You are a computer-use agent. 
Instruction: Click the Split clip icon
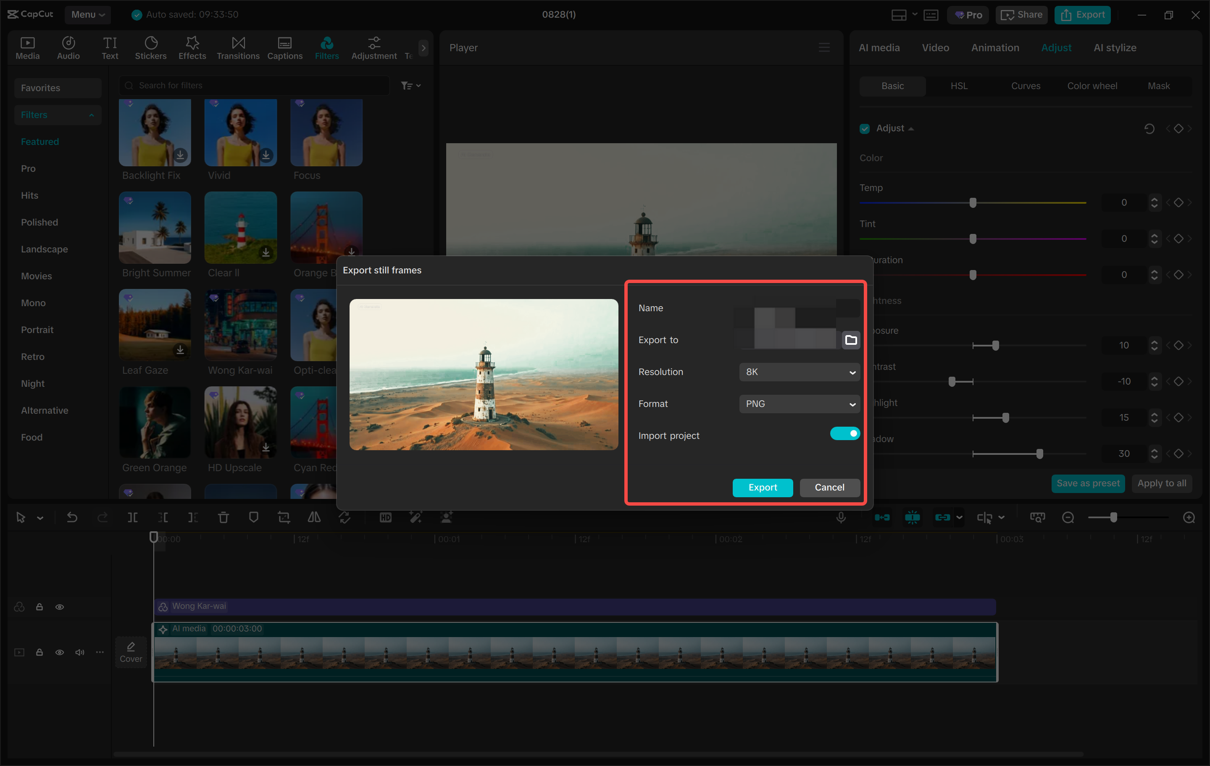133,517
